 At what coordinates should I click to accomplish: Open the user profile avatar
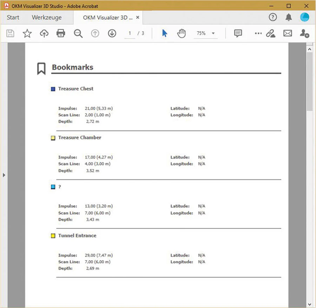click(304, 17)
